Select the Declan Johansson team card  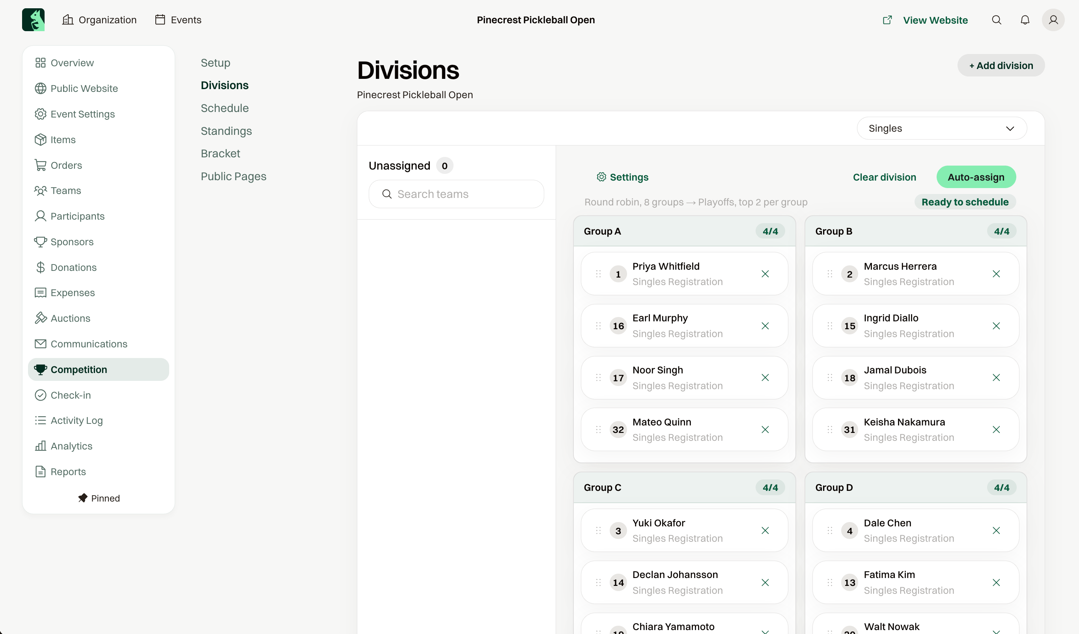pos(684,583)
